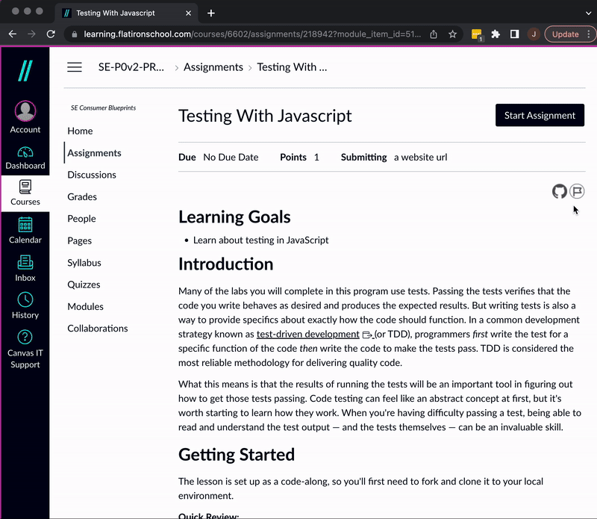The height and width of the screenshot is (519, 597).
Task: Open the Chrome profile J avatar
Action: click(x=534, y=34)
